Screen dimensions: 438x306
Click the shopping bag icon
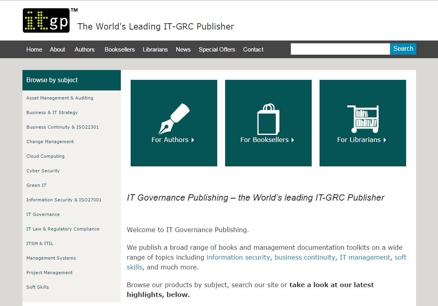[x=268, y=119]
